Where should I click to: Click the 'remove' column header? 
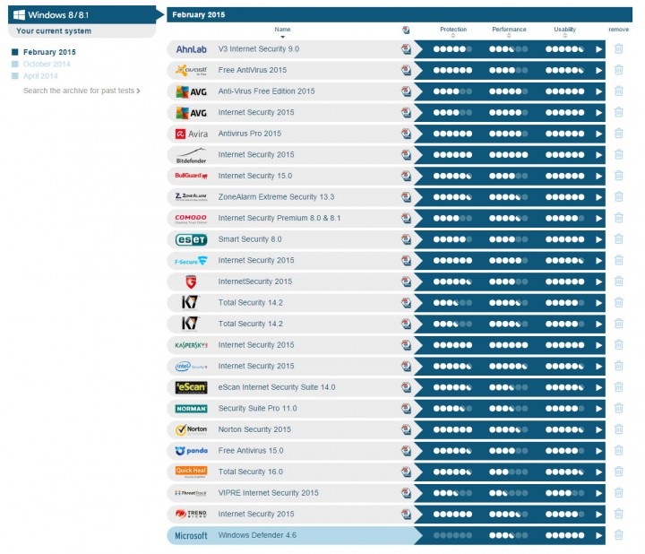click(x=618, y=30)
